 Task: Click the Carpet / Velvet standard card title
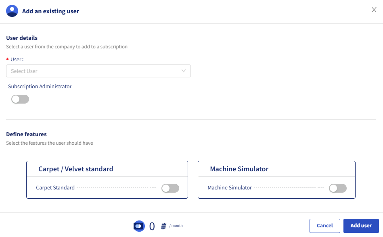[76, 169]
